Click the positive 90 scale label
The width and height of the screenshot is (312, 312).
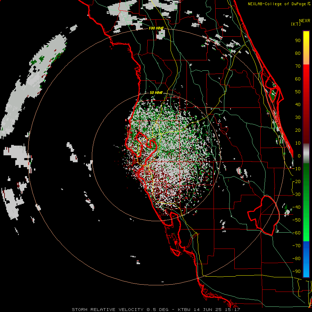point(298,41)
